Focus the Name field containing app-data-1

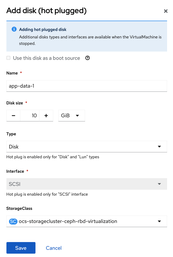(87, 86)
